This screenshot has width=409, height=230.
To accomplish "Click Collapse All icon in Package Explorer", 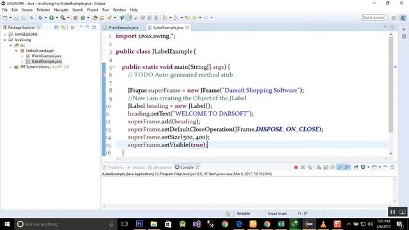I will coord(56,27).
